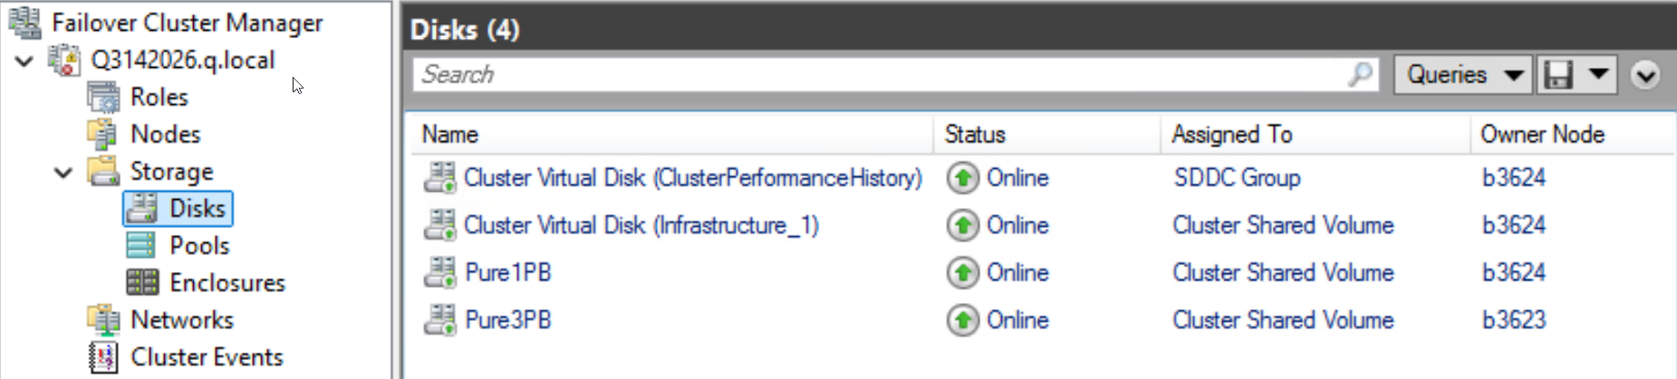Screen dimensions: 1677x379
Task: Open Cluster Events via its icon
Action: pyautogui.click(x=103, y=357)
